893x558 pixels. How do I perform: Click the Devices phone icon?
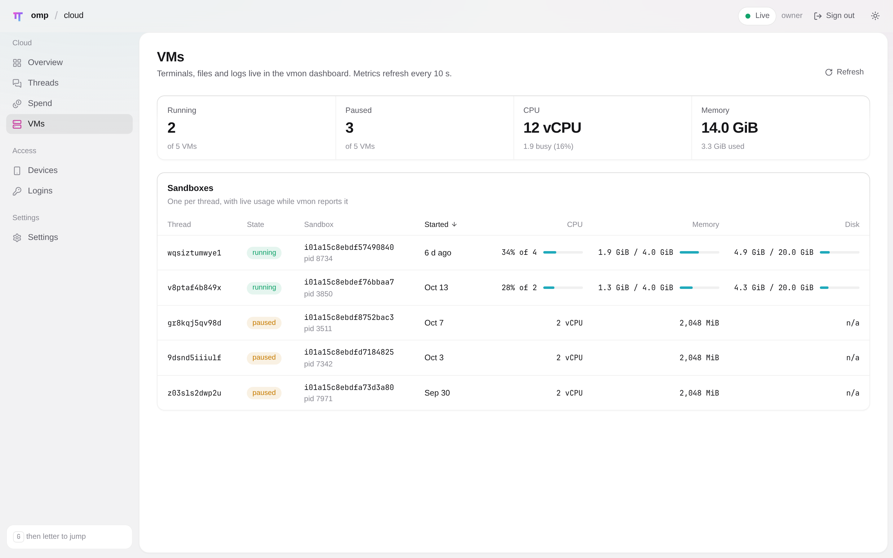point(17,170)
